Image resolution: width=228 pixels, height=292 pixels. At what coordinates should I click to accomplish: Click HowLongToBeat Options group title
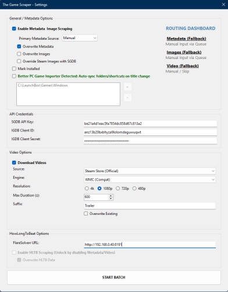point(29,234)
